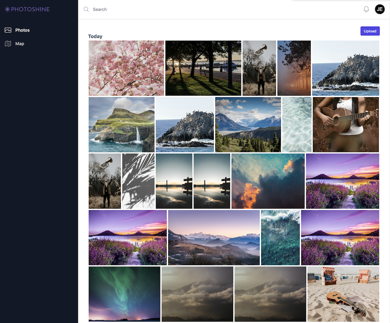Viewport: 390px width, 323px height.
Task: Open the misty mountain valley photo
Action: tap(214, 238)
